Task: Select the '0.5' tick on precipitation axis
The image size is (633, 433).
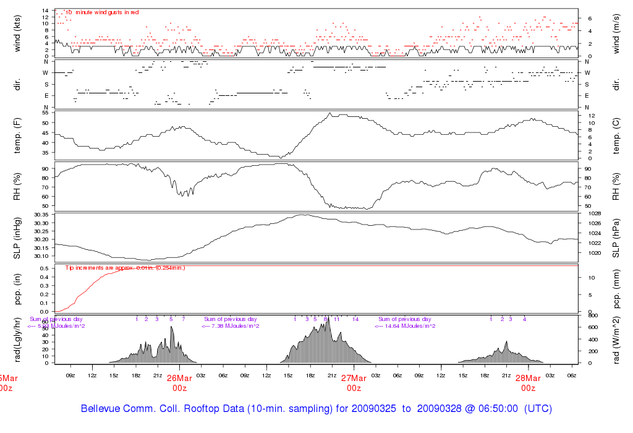Action: point(45,268)
